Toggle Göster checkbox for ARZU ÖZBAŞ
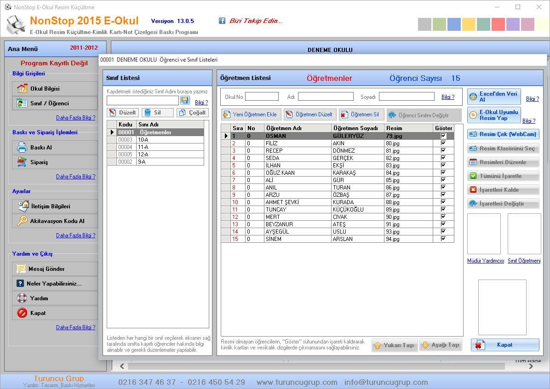This screenshot has width=550, height=389. click(443, 194)
